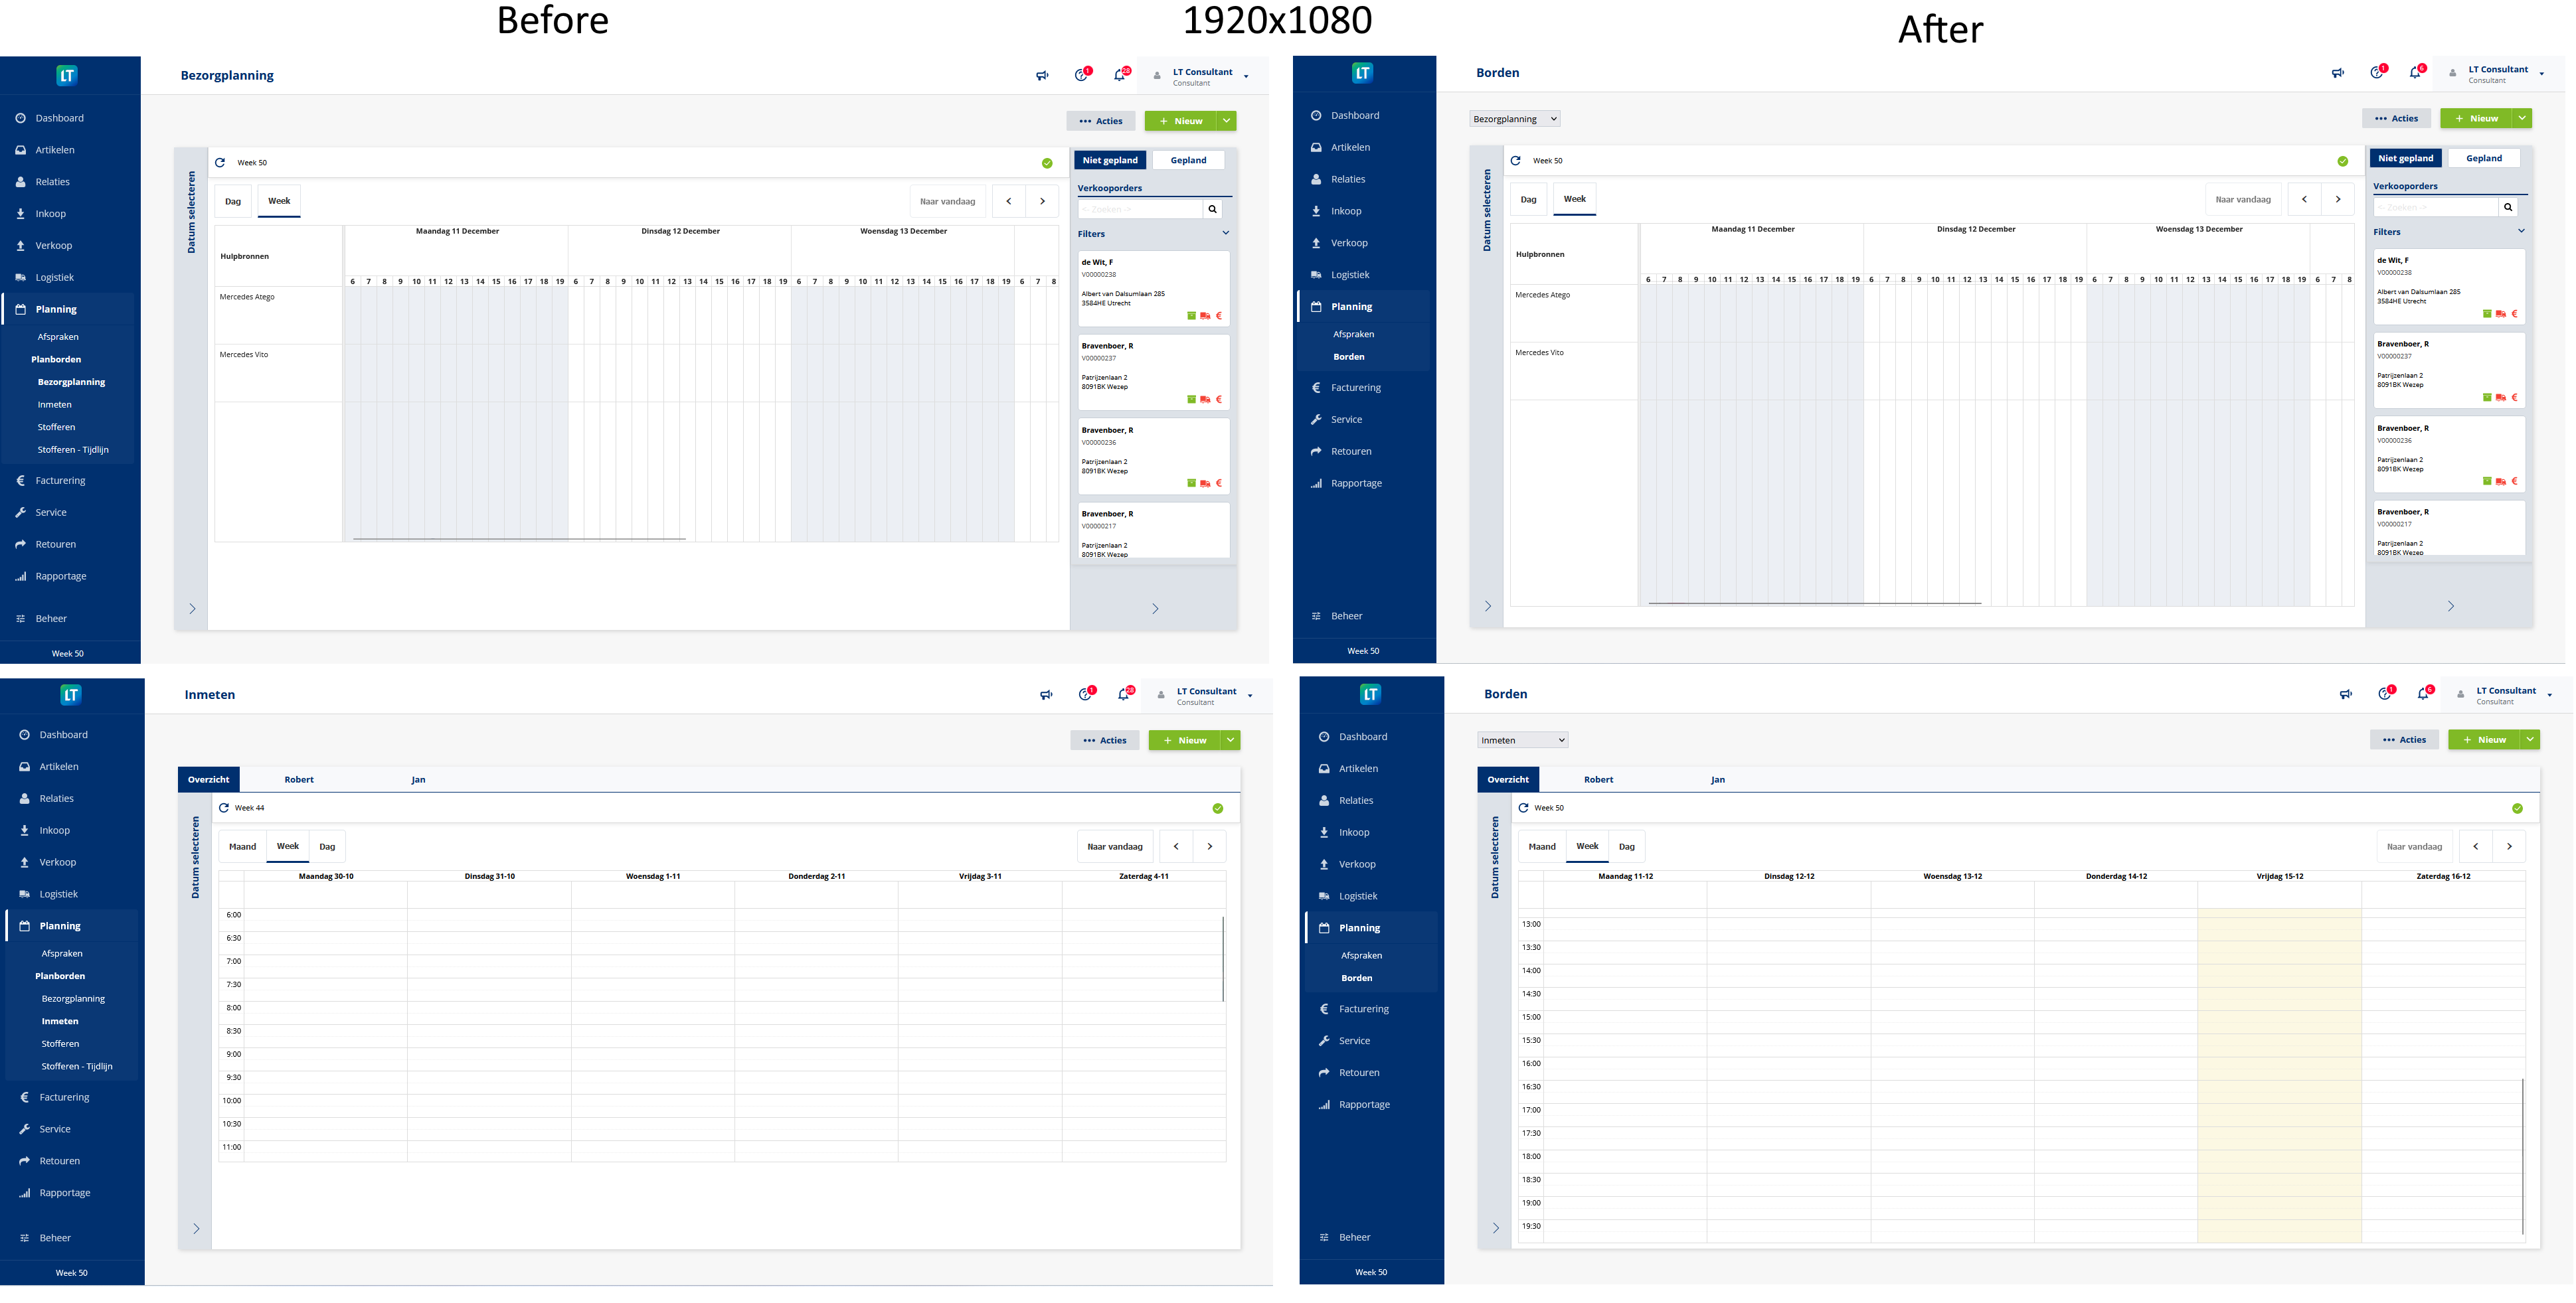Collapse Filters chevron on Bezorgplanning-titled page
This screenshot has width=2576, height=1303.
tap(1225, 233)
